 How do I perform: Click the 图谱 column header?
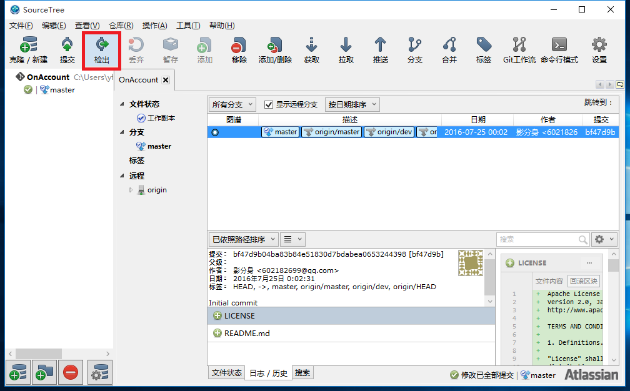[x=234, y=120]
